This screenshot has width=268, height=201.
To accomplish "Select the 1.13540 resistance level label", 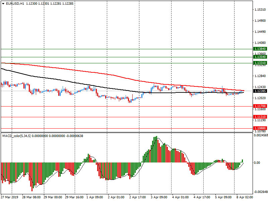I will click(x=260, y=57).
